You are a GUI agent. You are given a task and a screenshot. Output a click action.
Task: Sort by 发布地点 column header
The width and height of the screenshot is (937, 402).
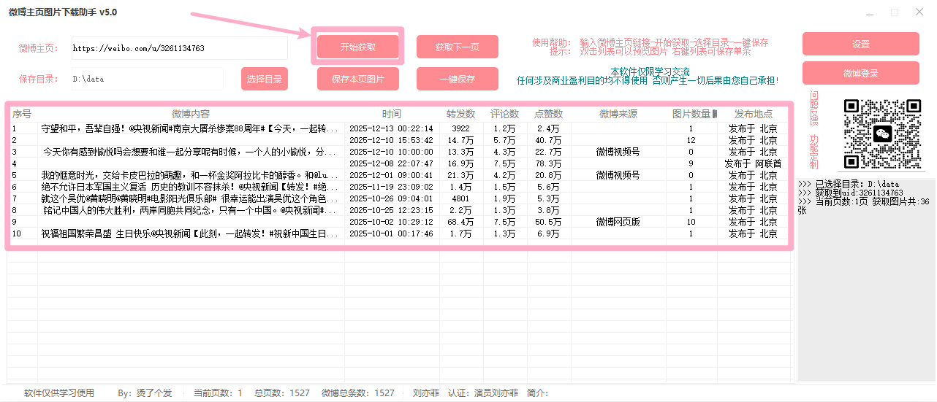(x=754, y=114)
